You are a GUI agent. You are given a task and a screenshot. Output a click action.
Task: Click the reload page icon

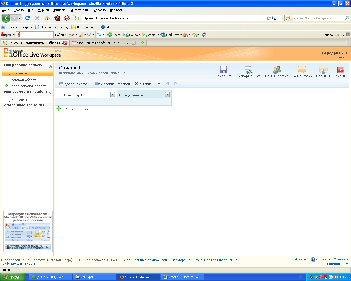coord(27,18)
